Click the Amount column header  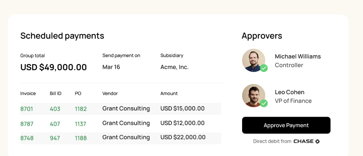pos(169,94)
